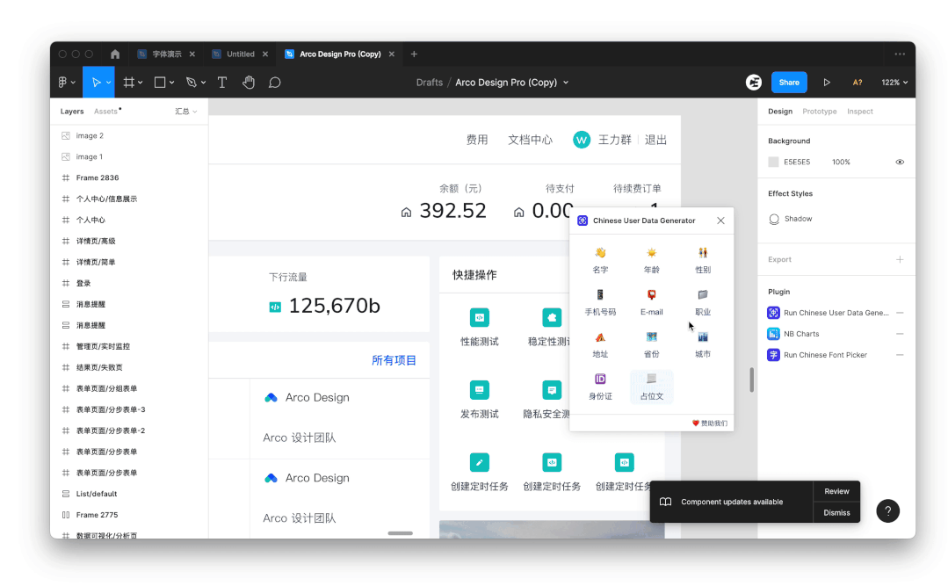The image size is (948, 586).
Task: Generate phone number (手机号码) data
Action: 600,301
